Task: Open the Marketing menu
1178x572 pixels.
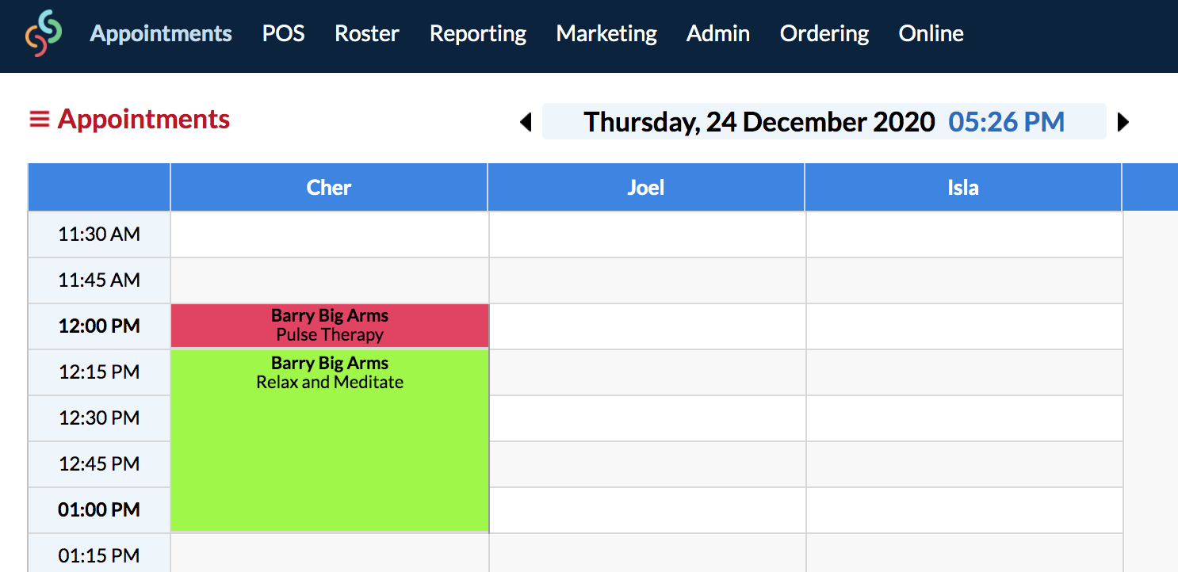Action: click(x=606, y=34)
